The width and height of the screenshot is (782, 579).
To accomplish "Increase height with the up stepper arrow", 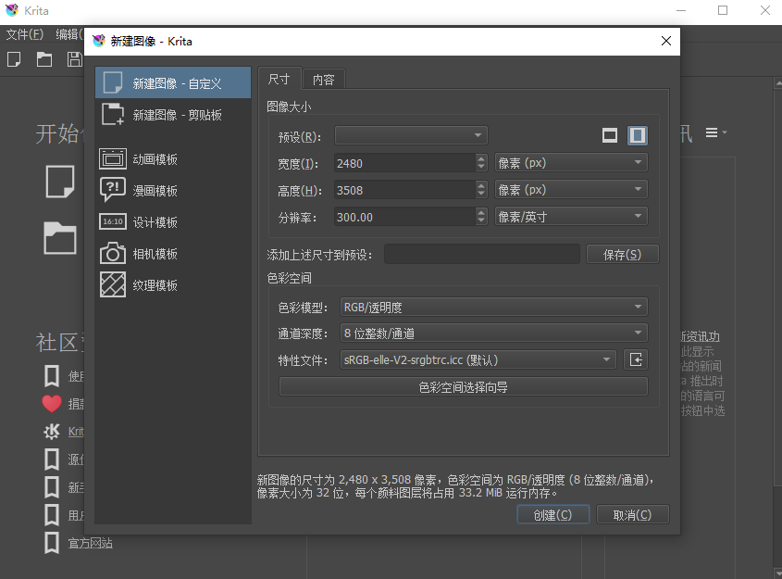I will point(481,185).
